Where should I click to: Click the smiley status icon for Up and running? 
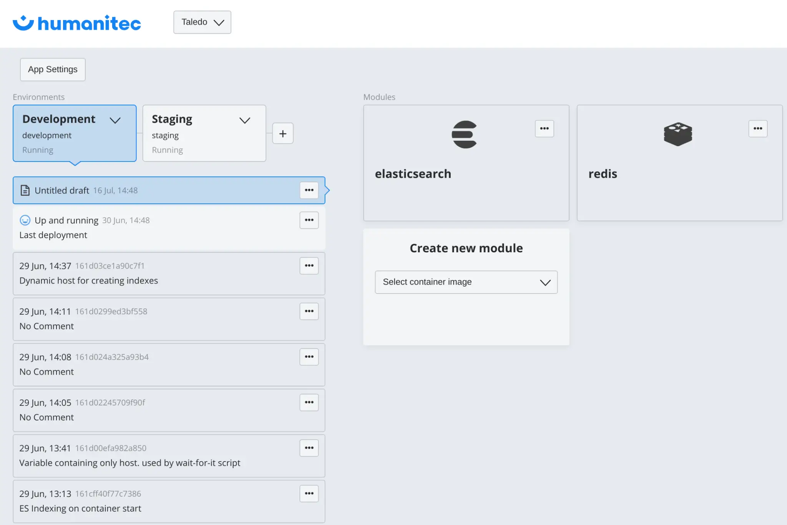[25, 220]
